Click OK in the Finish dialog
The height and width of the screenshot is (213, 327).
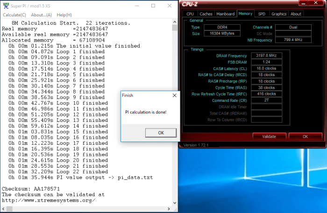point(161,133)
